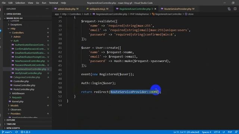Collapse the MAAN-BLOG-G4 root folder
239x134 pixels.
point(27,18)
